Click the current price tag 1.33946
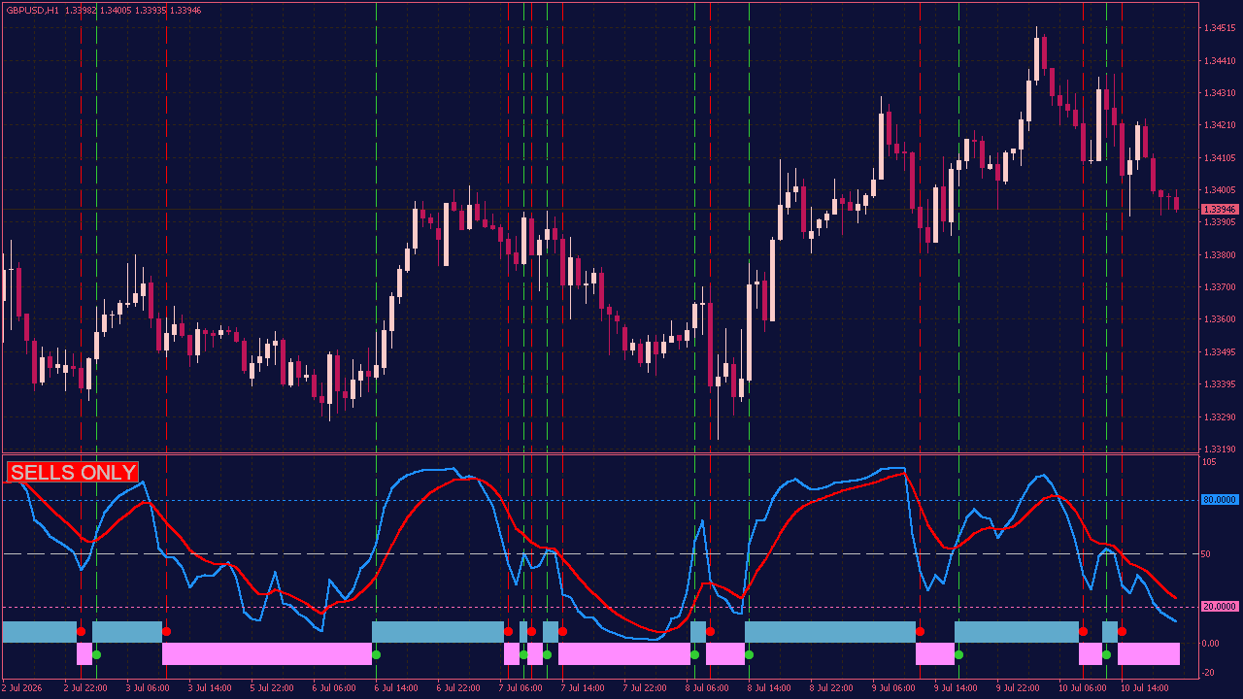The image size is (1243, 699). click(1220, 210)
